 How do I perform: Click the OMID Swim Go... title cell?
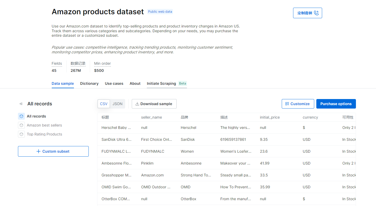(x=116, y=187)
